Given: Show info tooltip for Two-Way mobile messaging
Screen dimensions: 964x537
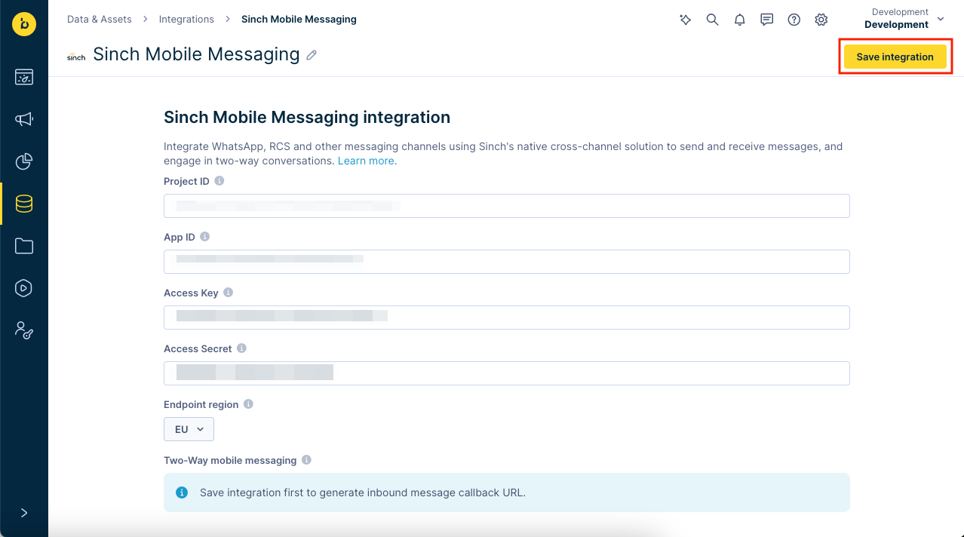Looking at the screenshot, I should 306,460.
